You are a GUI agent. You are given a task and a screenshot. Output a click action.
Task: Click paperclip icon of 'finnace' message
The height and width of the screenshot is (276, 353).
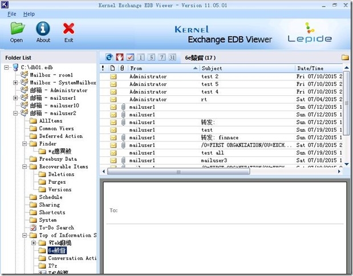123,137
